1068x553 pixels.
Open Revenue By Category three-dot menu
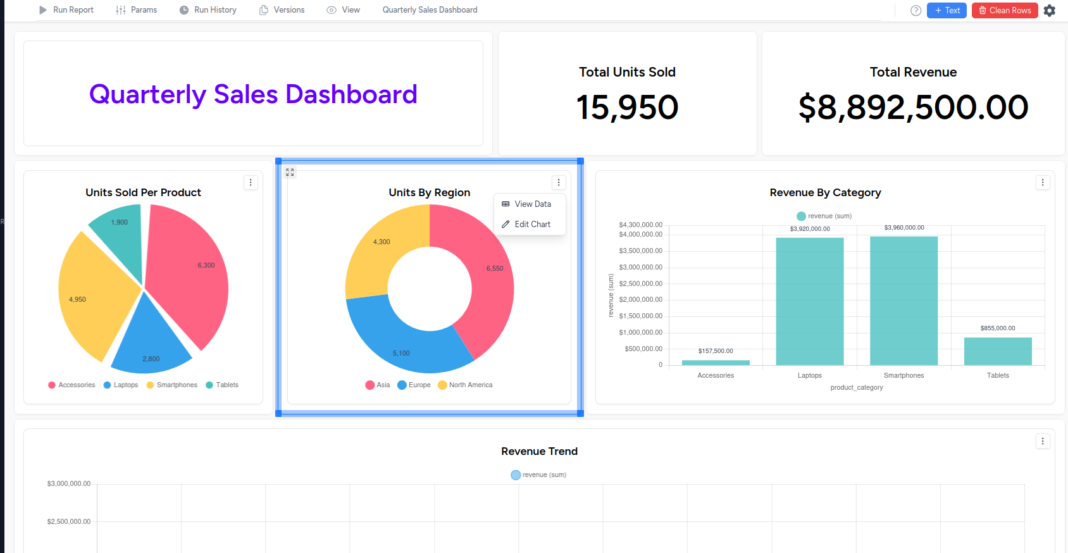pyautogui.click(x=1043, y=183)
